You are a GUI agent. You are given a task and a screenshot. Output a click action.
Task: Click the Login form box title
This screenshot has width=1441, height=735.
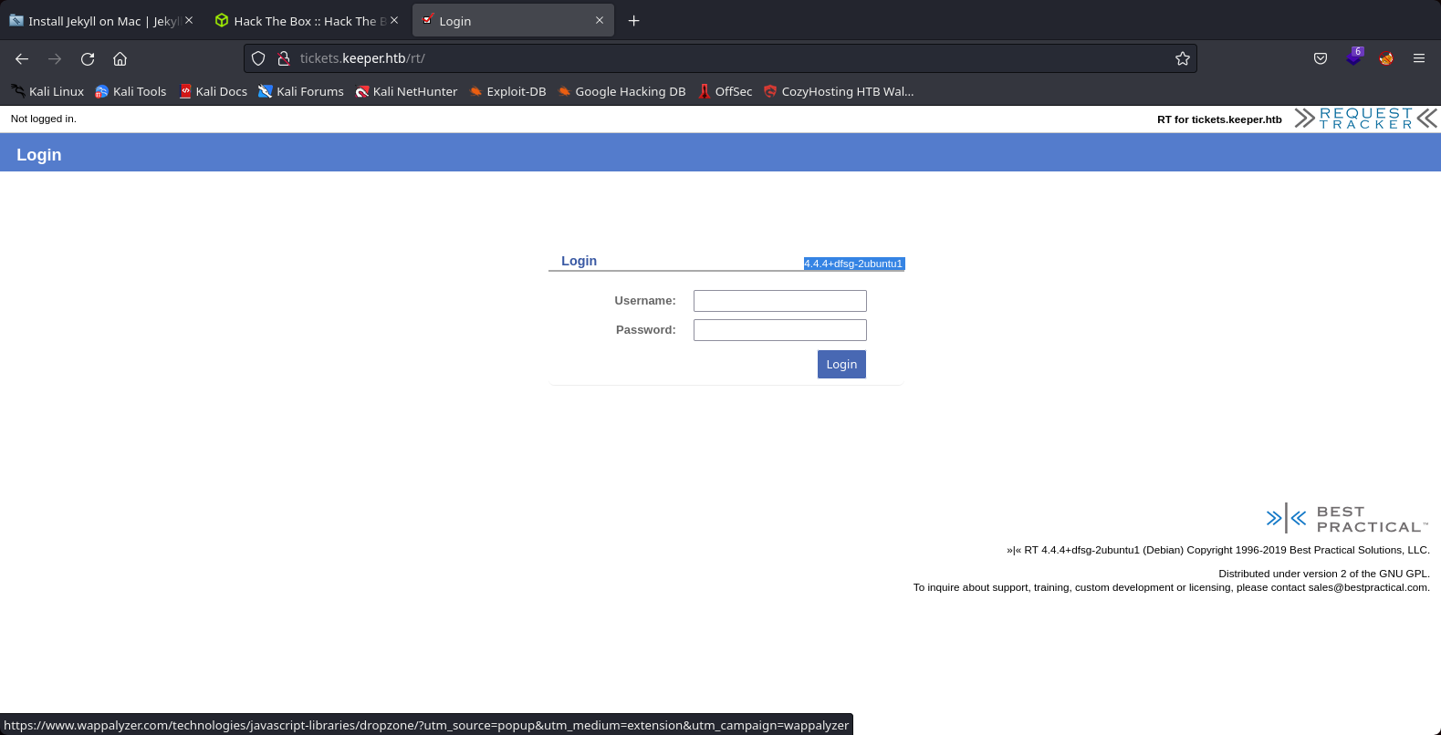click(579, 261)
